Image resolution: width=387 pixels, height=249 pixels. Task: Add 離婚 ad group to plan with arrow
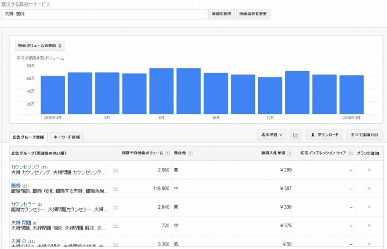tap(369, 188)
